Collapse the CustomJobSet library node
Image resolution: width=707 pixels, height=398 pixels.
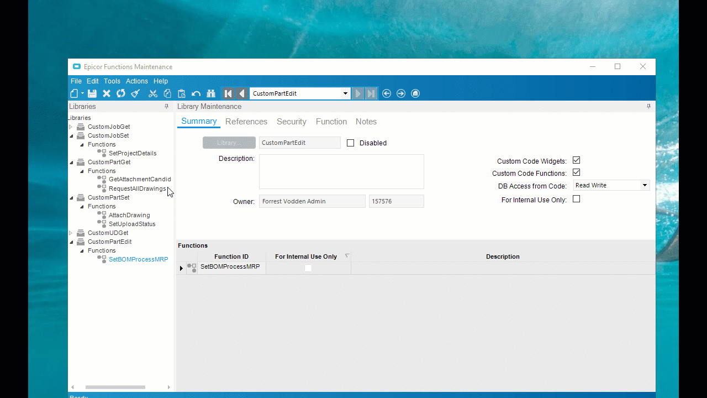pyautogui.click(x=71, y=135)
